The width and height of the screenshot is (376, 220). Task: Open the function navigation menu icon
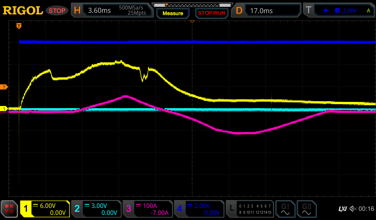(10, 209)
